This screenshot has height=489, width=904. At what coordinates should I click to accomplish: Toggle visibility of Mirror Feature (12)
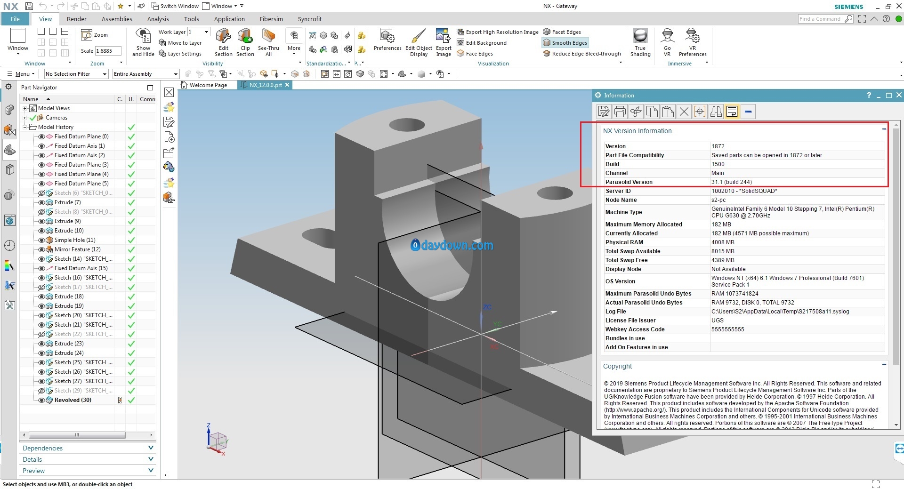[41, 249]
